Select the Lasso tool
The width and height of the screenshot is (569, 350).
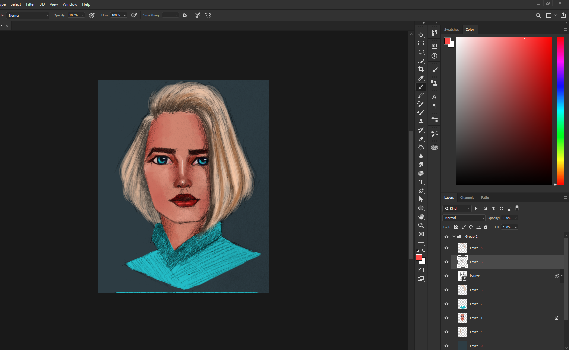click(x=421, y=52)
